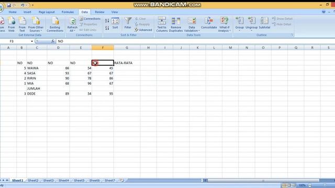Open Sheet5 tab
335x188 pixels.
(x=79, y=181)
